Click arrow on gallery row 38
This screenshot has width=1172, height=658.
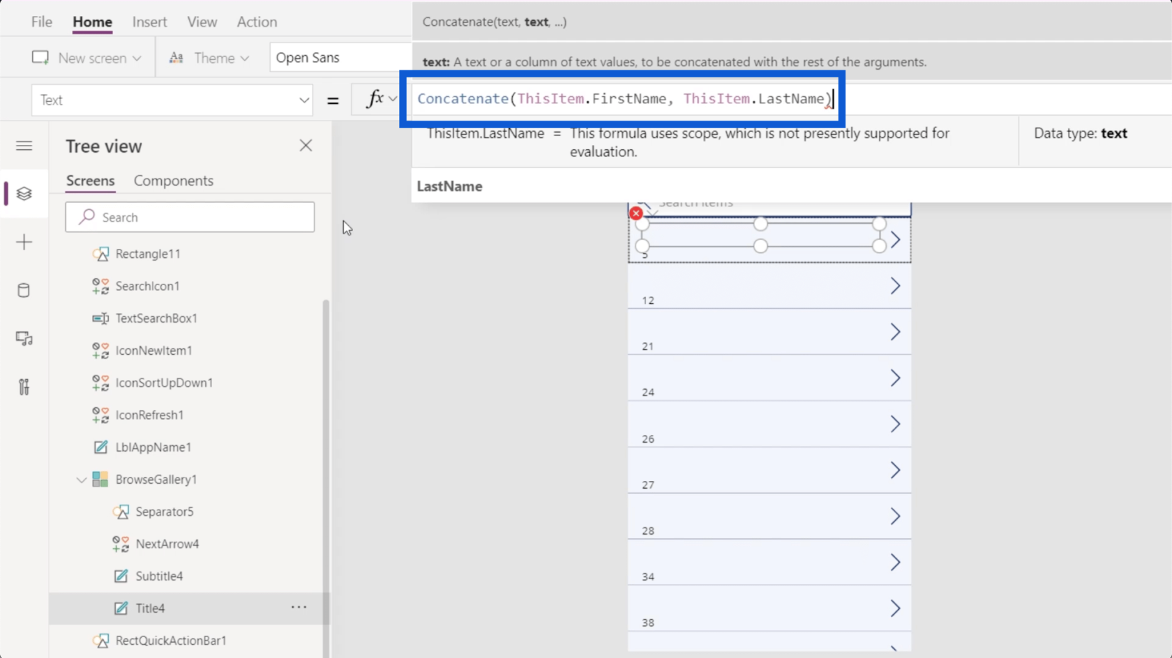(895, 608)
